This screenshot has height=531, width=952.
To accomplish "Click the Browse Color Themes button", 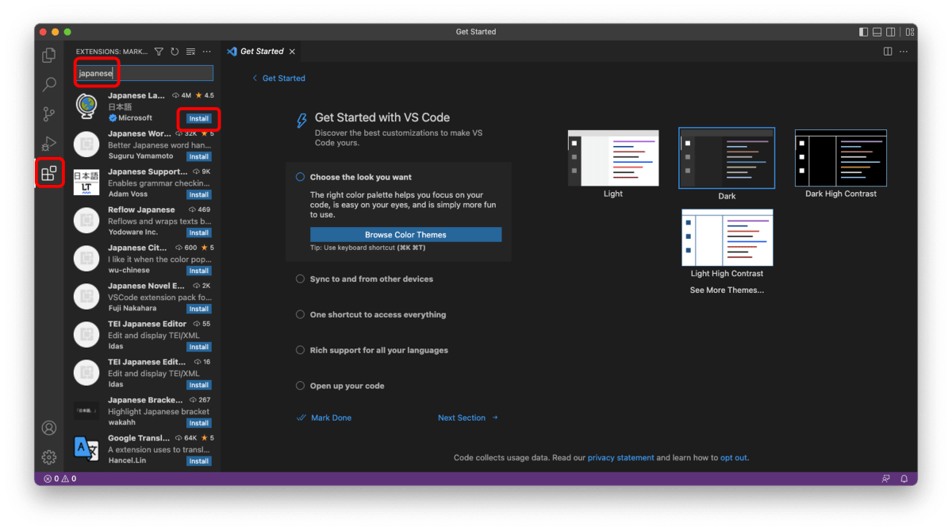I will pyautogui.click(x=405, y=235).
